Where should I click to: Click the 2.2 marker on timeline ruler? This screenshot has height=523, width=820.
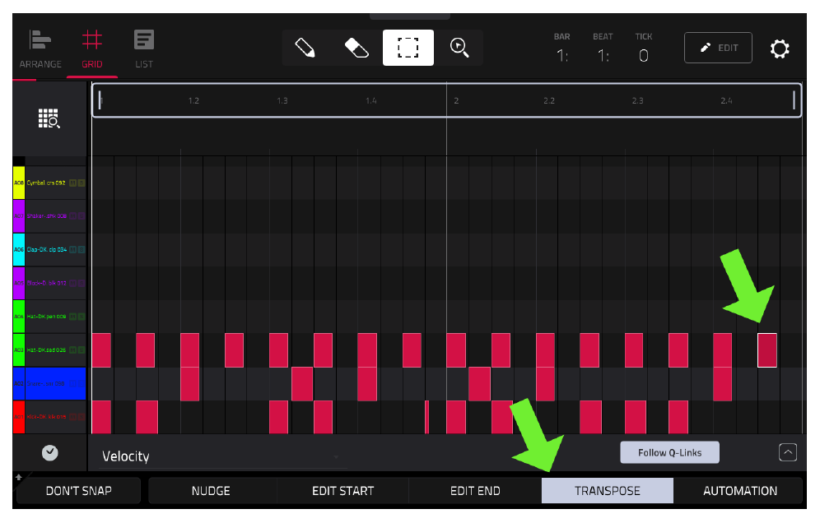548,100
